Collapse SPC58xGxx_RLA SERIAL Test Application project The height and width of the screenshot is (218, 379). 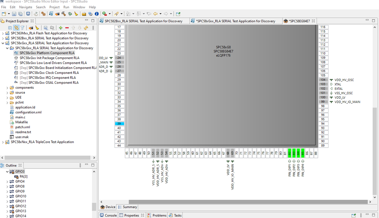tap(3, 43)
